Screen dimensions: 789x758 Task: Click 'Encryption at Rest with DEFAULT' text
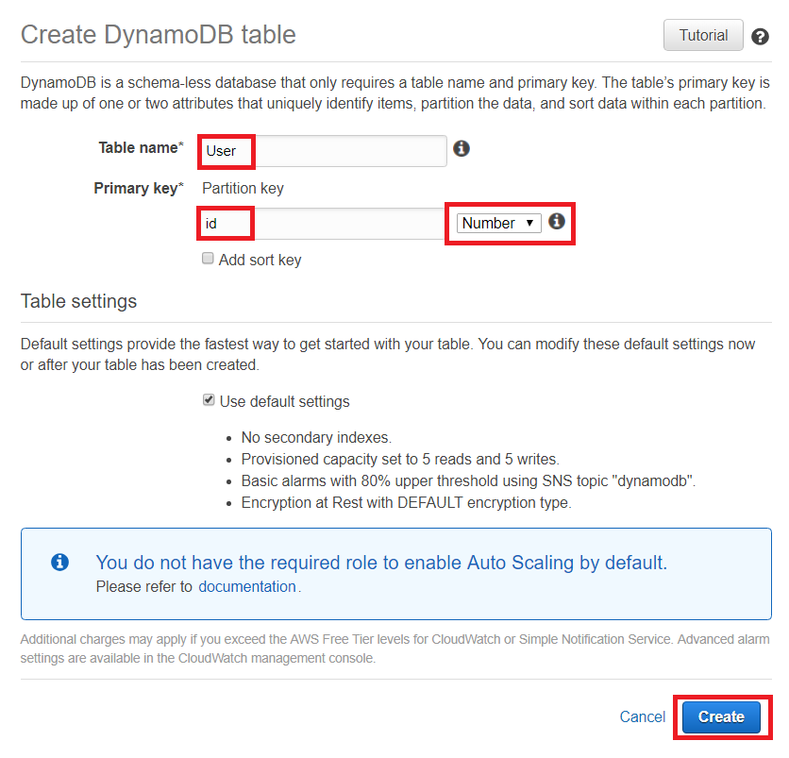point(406,502)
